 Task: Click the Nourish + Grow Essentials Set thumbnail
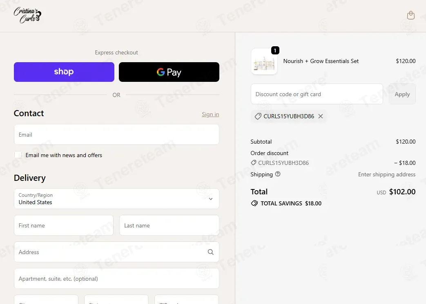coord(264,61)
